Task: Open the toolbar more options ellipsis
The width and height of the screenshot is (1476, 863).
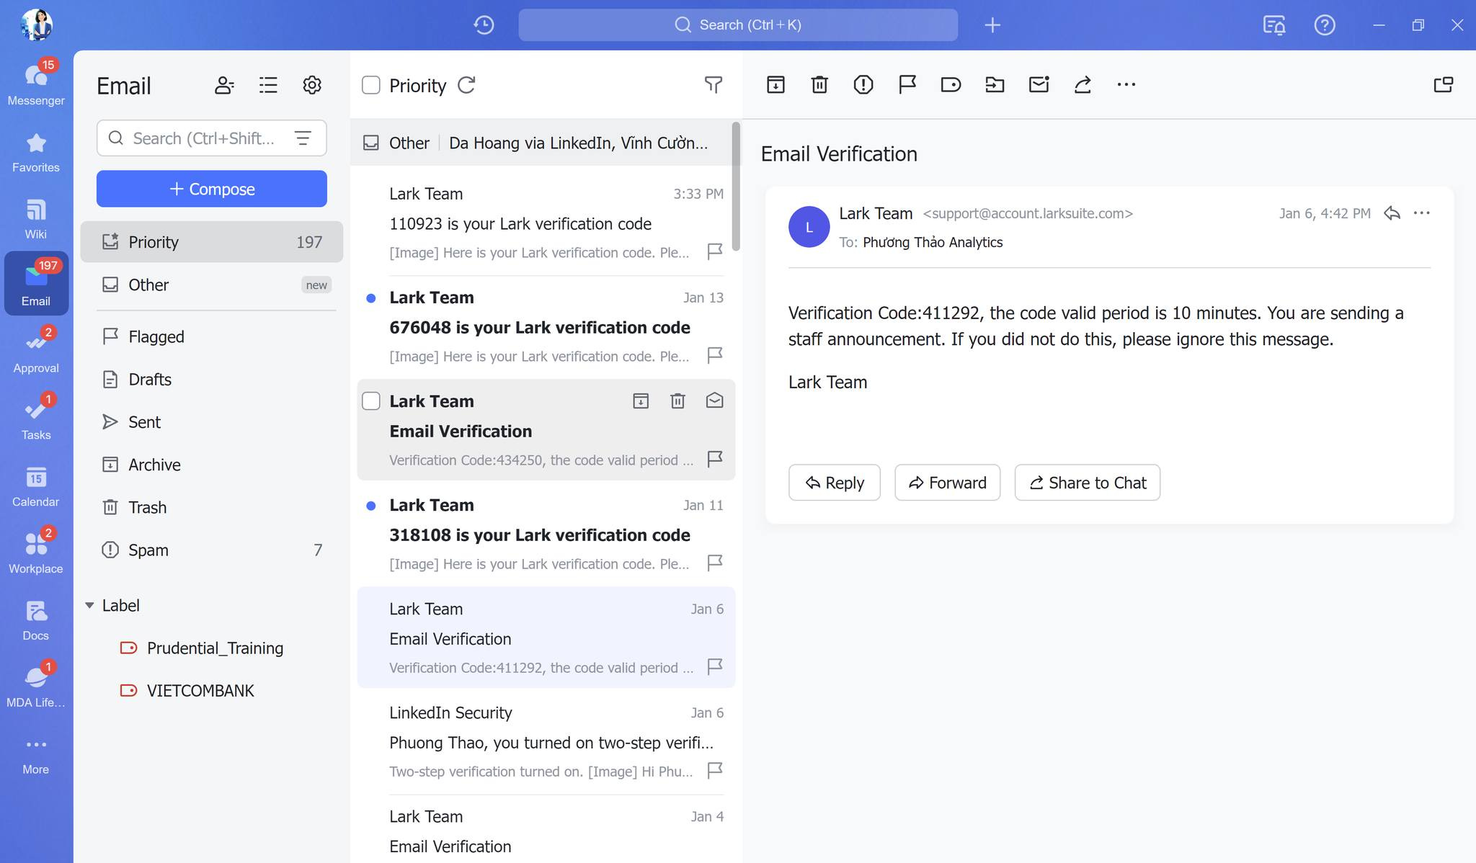Action: pos(1126,84)
